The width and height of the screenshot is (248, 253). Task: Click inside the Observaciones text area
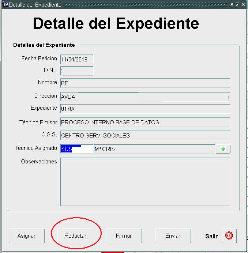tap(145, 182)
